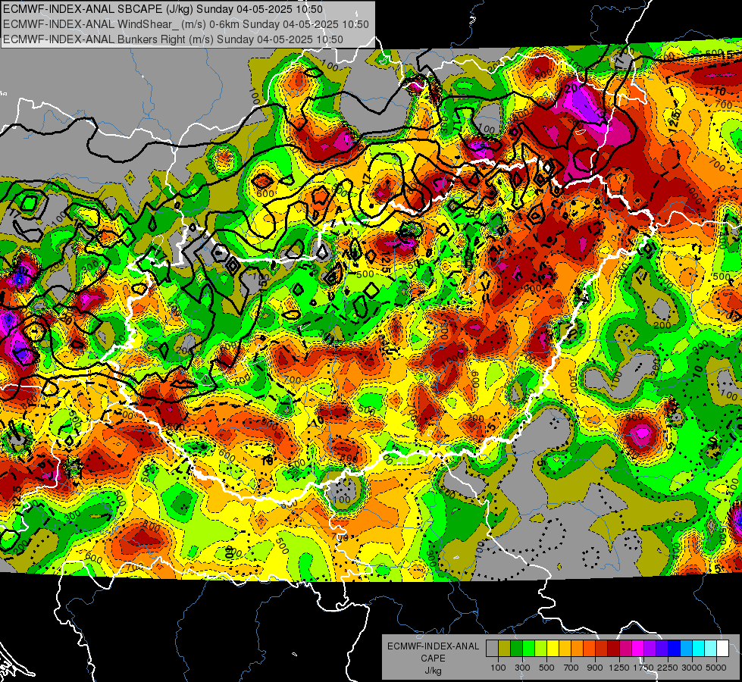742x682 pixels.
Task: Click the 500 legend tick label
Action: pos(546,668)
